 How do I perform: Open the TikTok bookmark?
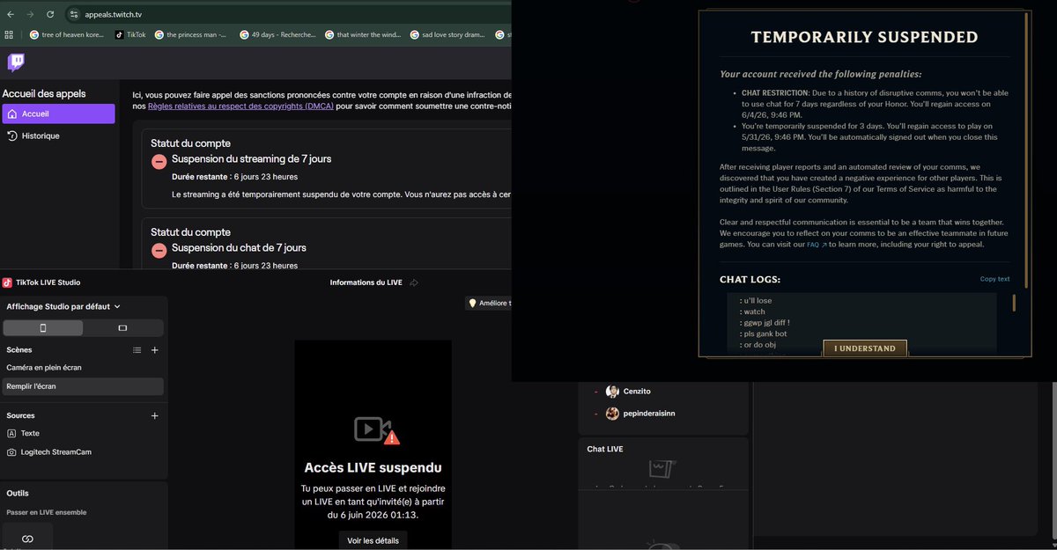pyautogui.click(x=130, y=35)
